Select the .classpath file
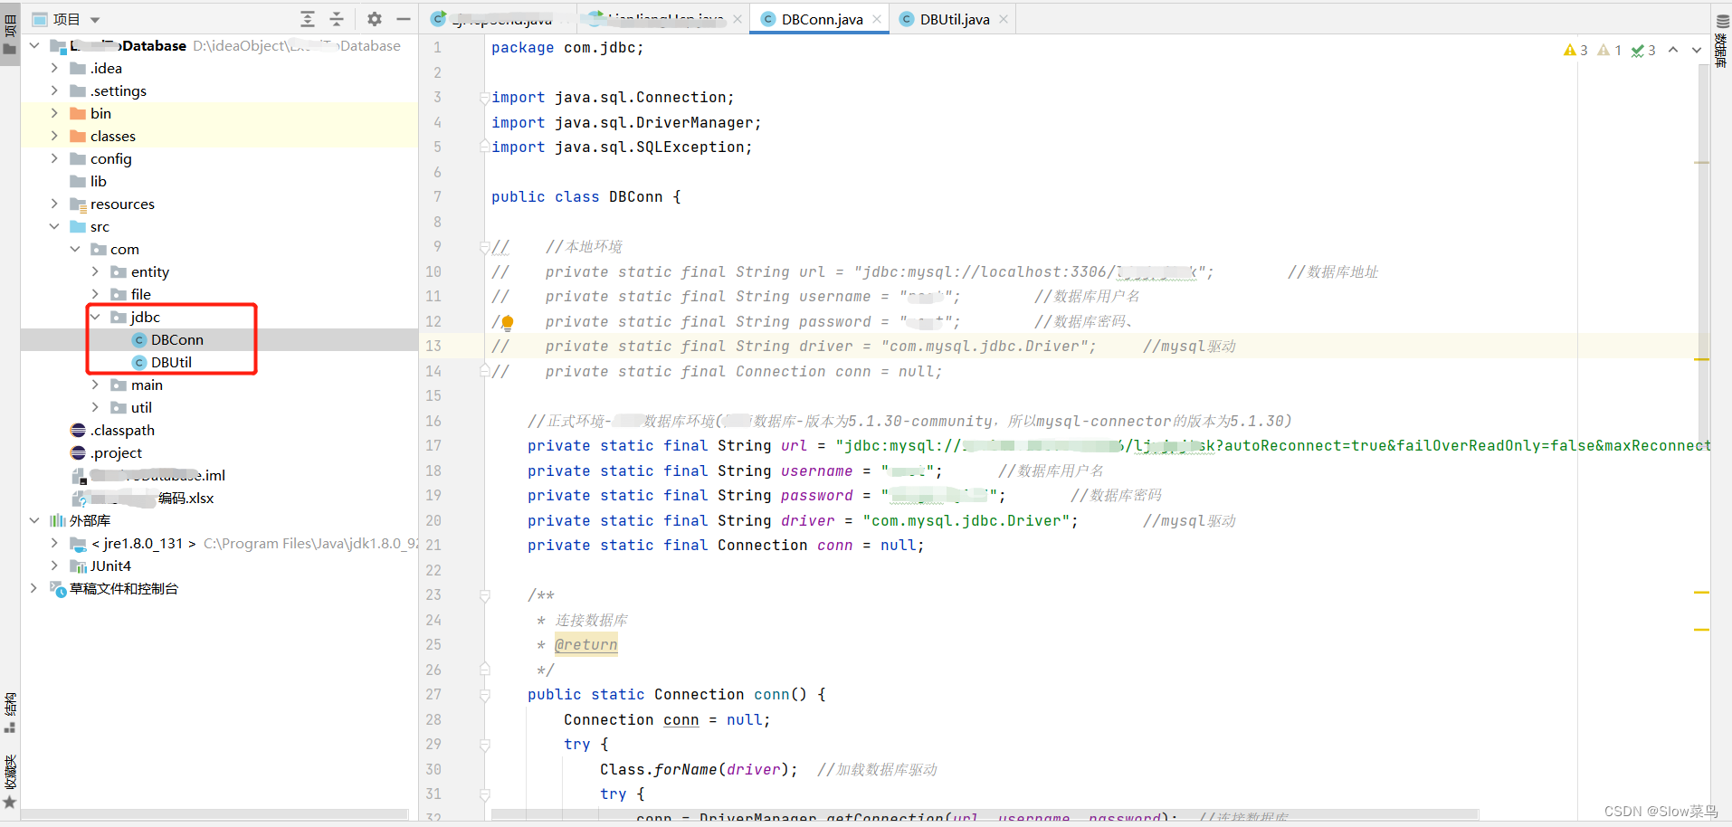 click(x=122, y=430)
